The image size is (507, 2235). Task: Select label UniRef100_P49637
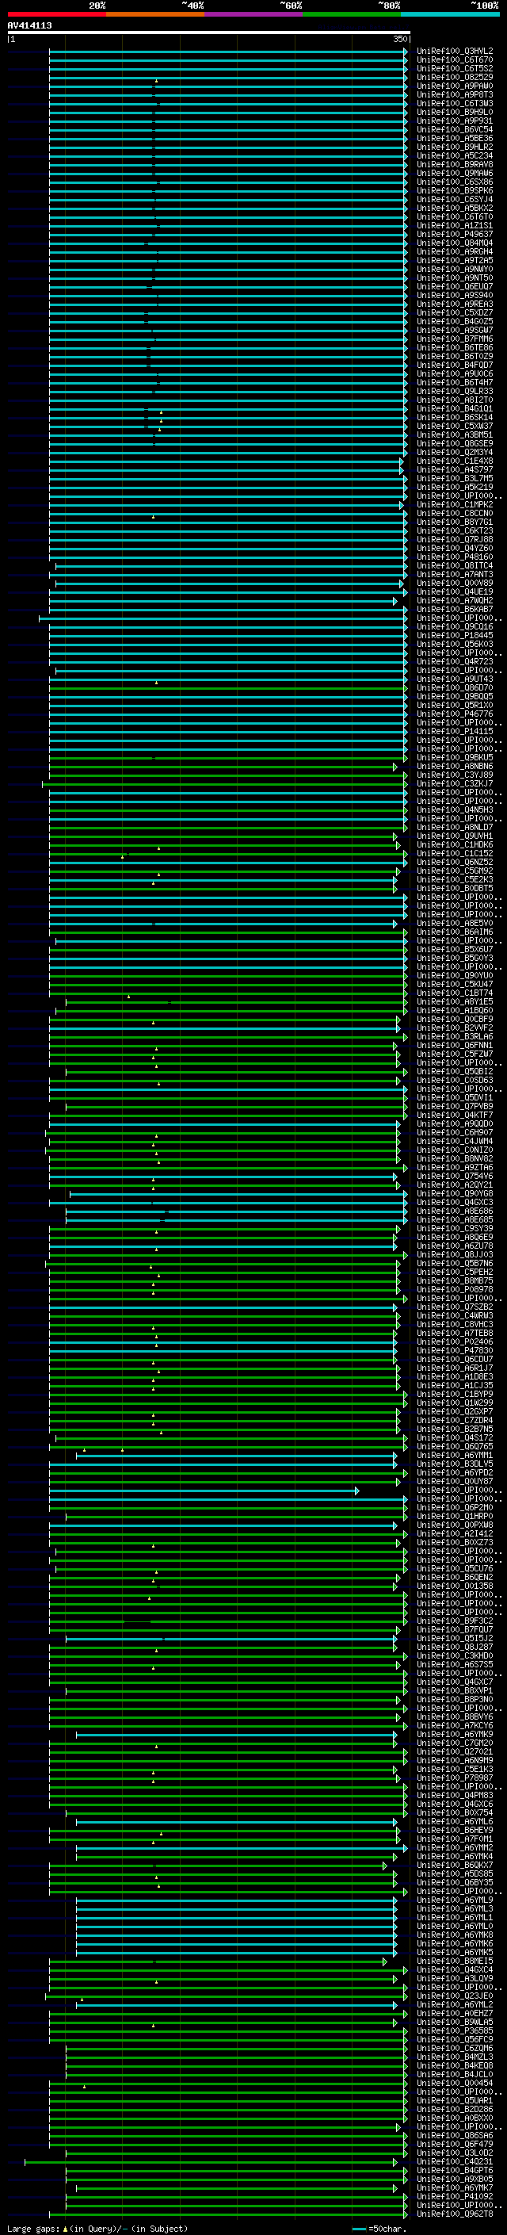[x=455, y=234]
